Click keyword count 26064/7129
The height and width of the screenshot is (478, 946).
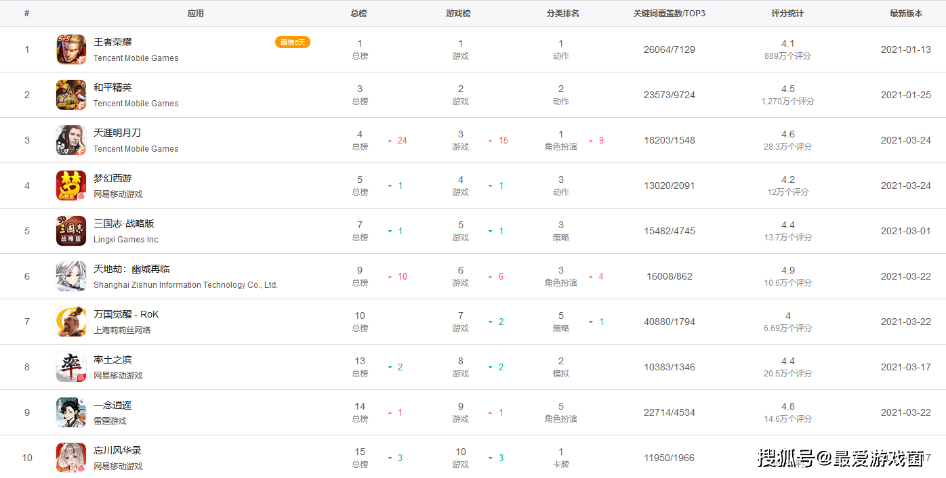670,49
